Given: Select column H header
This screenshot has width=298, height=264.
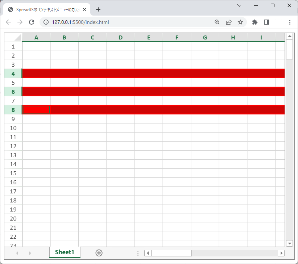Looking at the screenshot, I should (x=233, y=37).
